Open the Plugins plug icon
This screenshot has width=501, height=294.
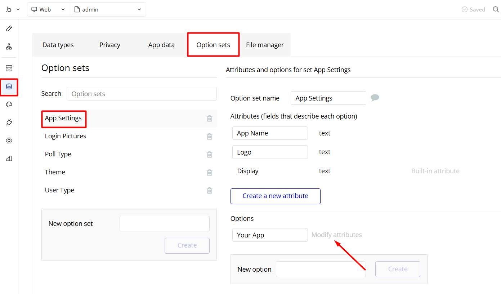click(9, 122)
